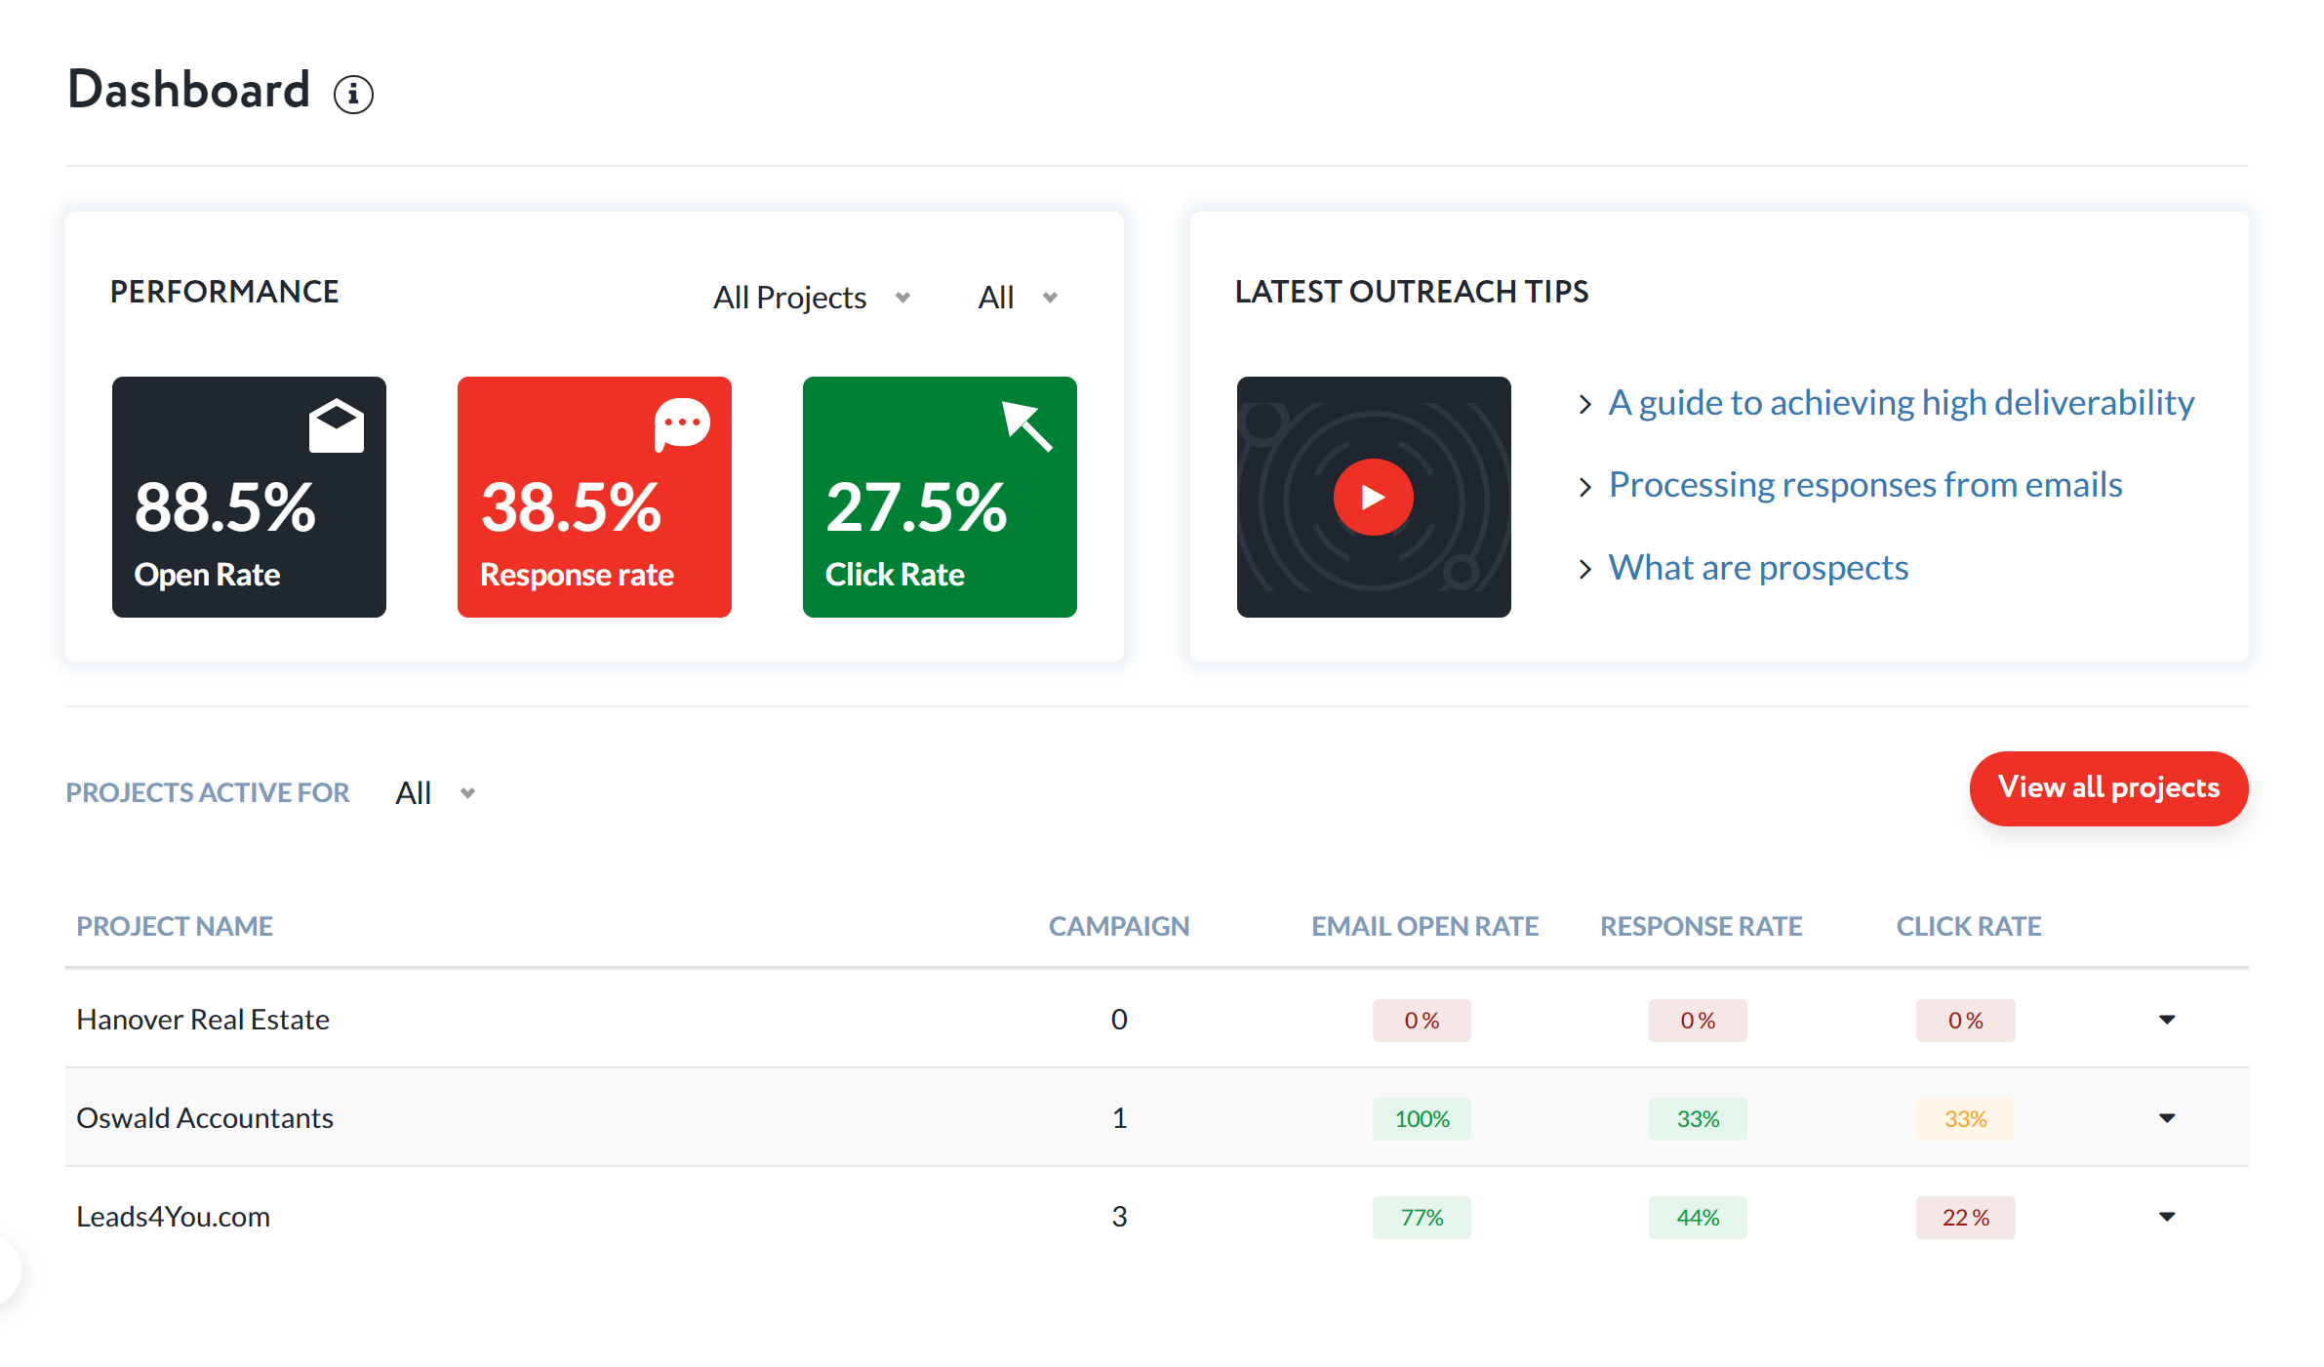Open the Projects Active For dropdown
Viewport: 2324px width, 1367px height.
[x=435, y=793]
